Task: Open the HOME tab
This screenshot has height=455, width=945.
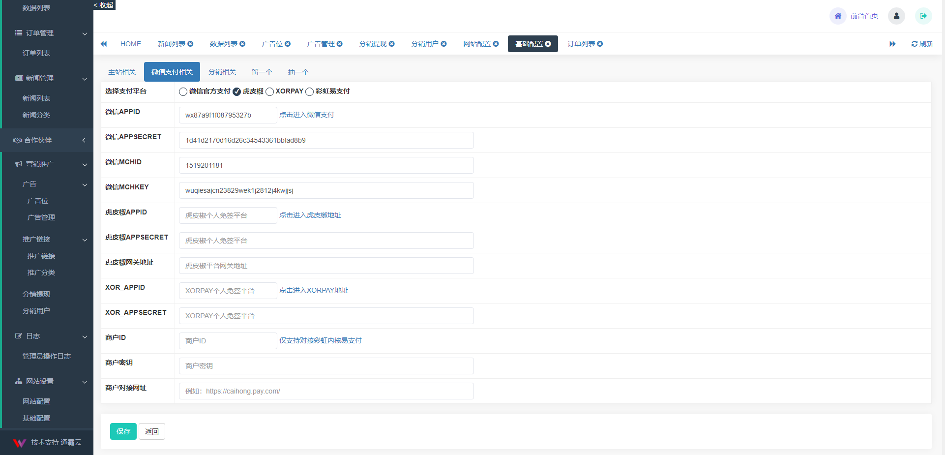Action: [x=131, y=44]
